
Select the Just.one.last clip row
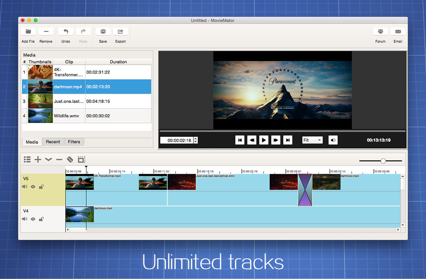(x=87, y=101)
